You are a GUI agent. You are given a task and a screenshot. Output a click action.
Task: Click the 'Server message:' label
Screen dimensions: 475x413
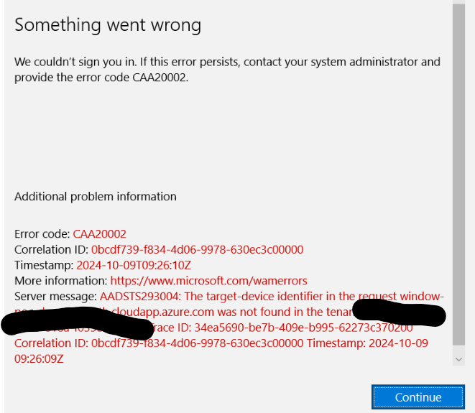tap(56, 297)
